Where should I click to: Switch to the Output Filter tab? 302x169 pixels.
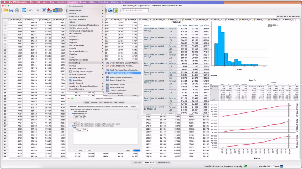(x=108, y=102)
